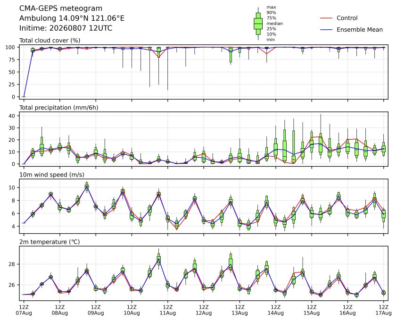Image resolution: width=397 pixels, height=321 pixels.
Task: Select the "10m wind speed (m/s)" panel title
Action: [52, 175]
